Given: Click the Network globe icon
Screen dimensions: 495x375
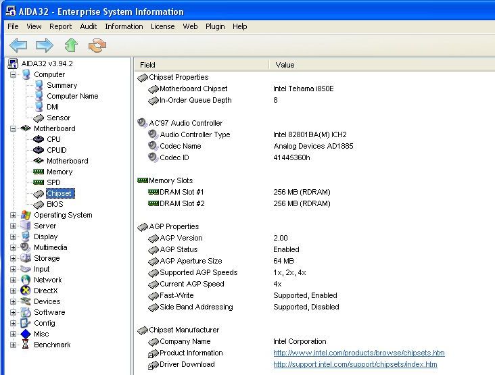Looking at the screenshot, I should tap(25, 280).
